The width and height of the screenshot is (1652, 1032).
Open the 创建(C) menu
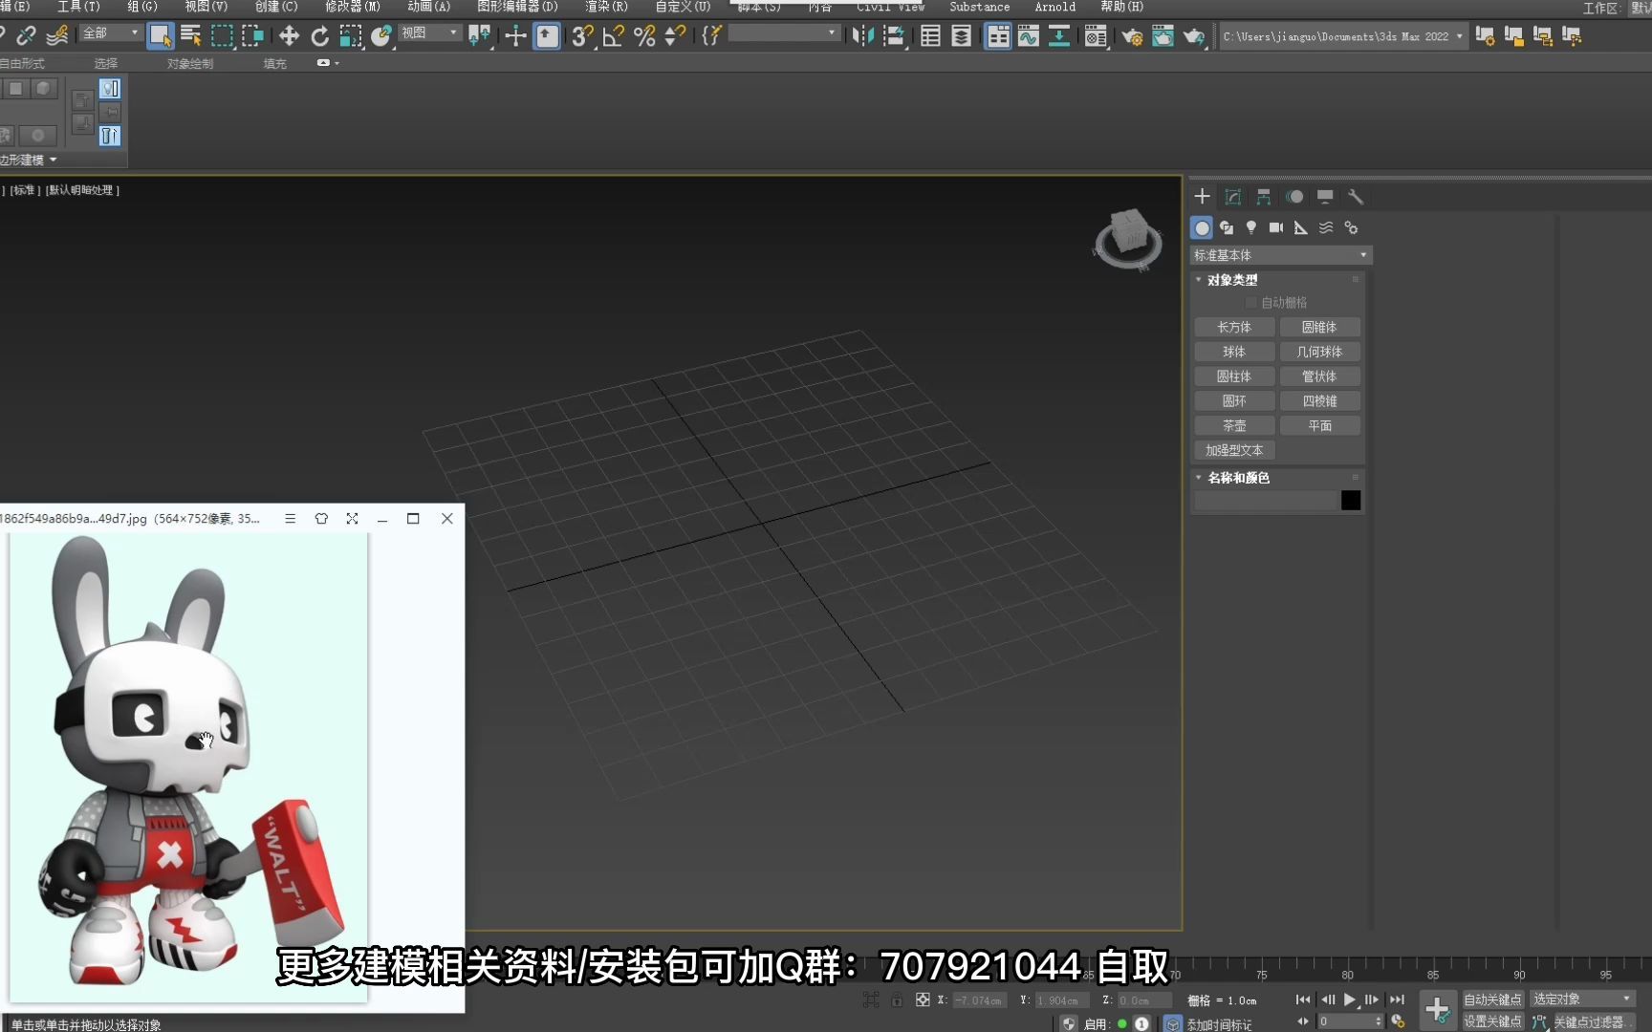(276, 7)
